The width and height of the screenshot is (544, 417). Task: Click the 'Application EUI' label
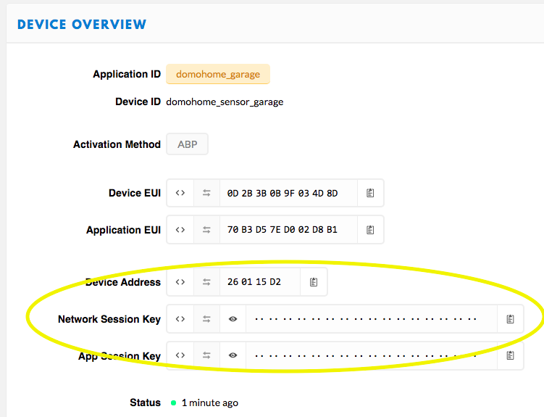[x=124, y=230]
